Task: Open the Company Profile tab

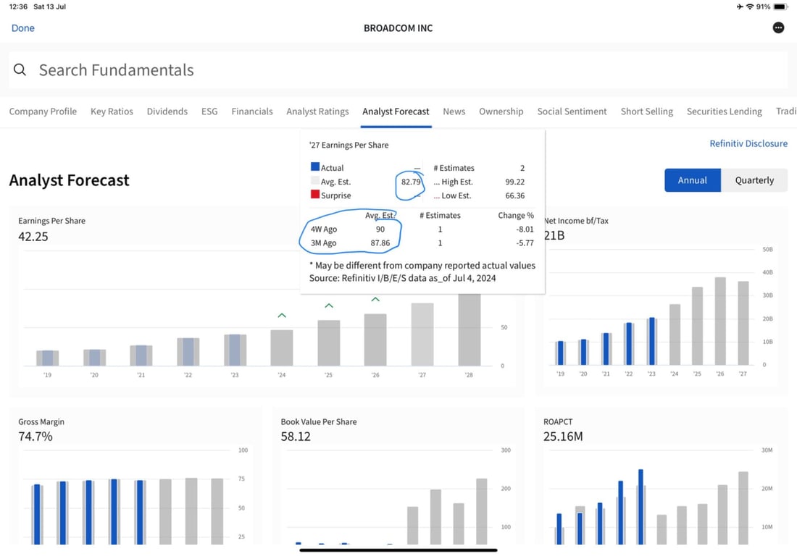Action: coord(43,111)
